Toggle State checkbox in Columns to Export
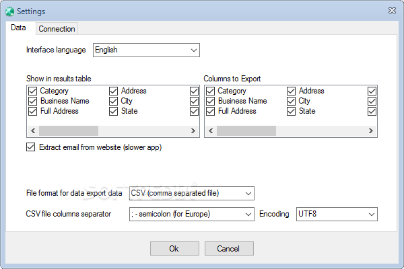Image resolution: width=404 pixels, height=269 pixels. point(292,111)
